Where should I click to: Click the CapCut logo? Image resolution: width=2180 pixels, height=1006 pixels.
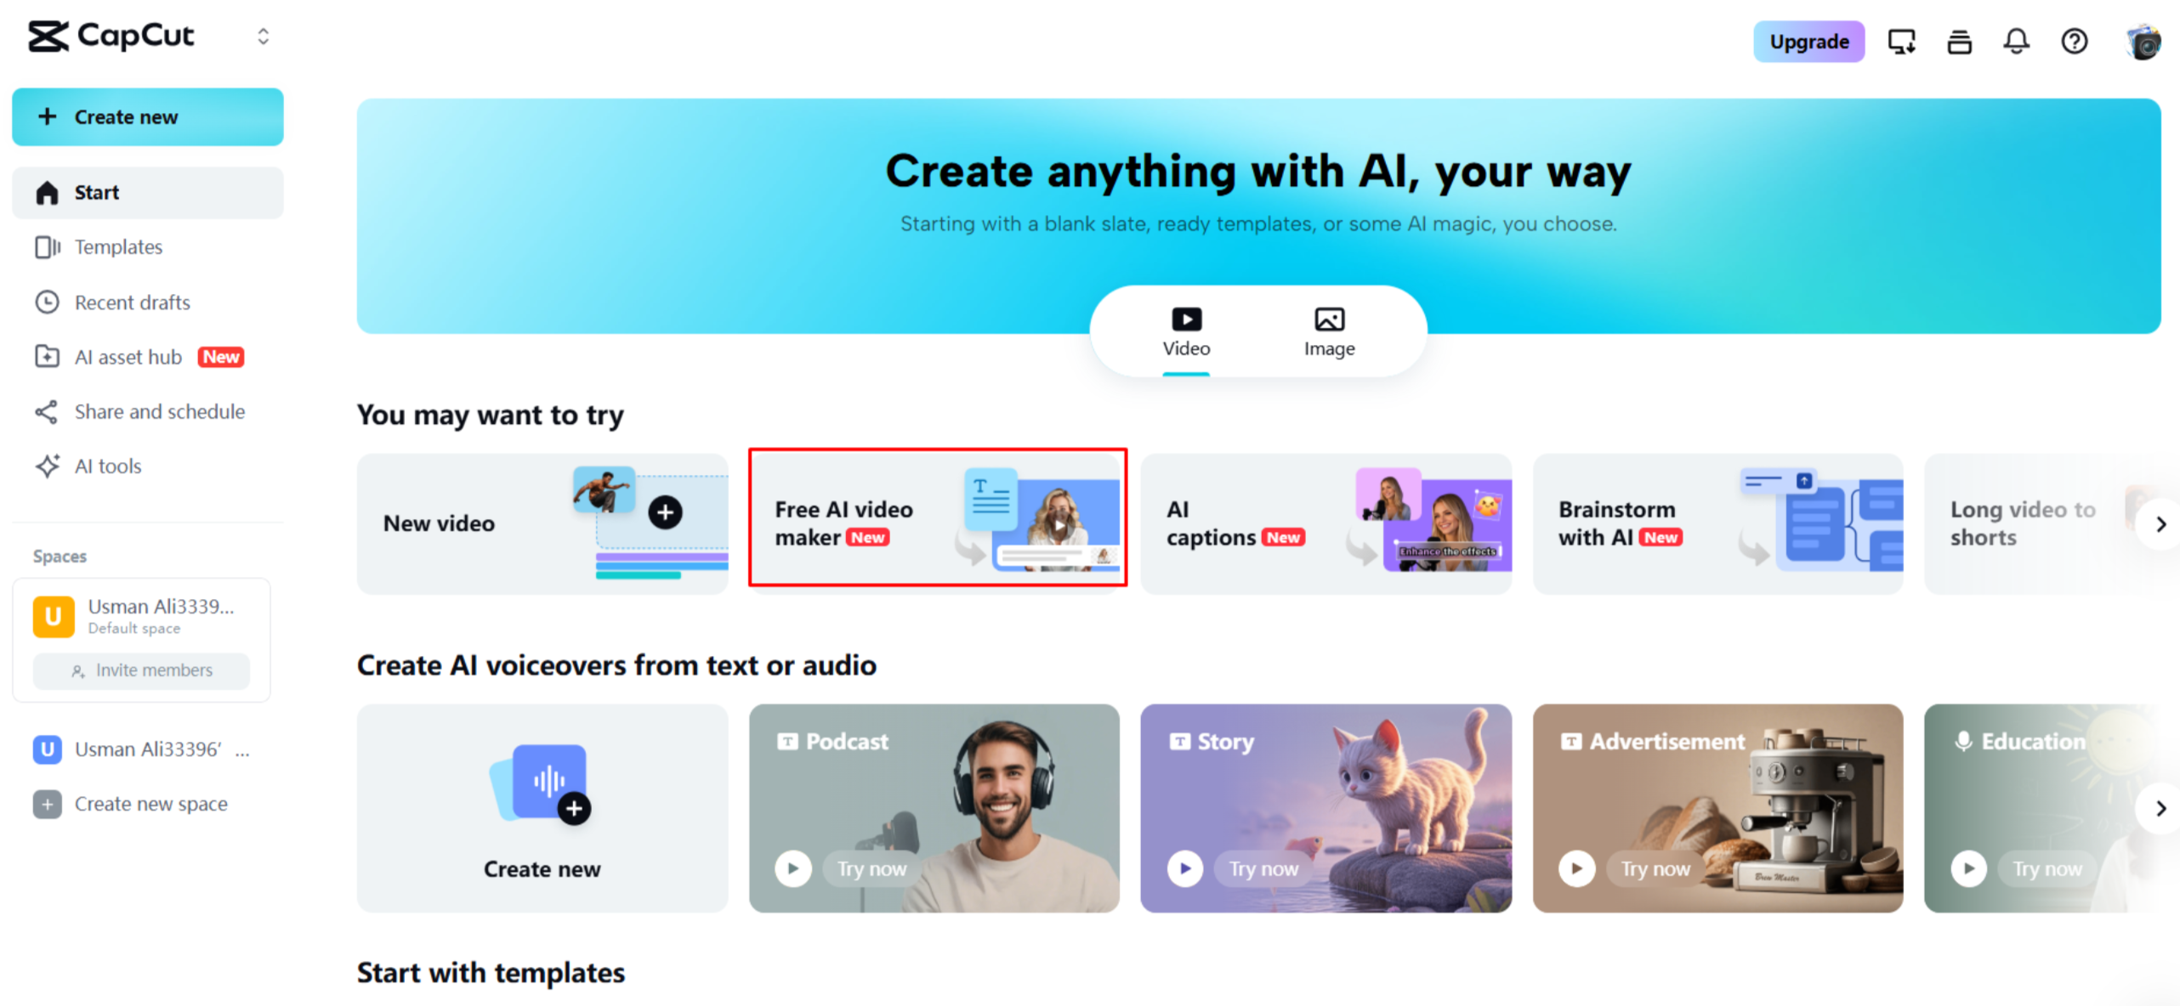(111, 36)
